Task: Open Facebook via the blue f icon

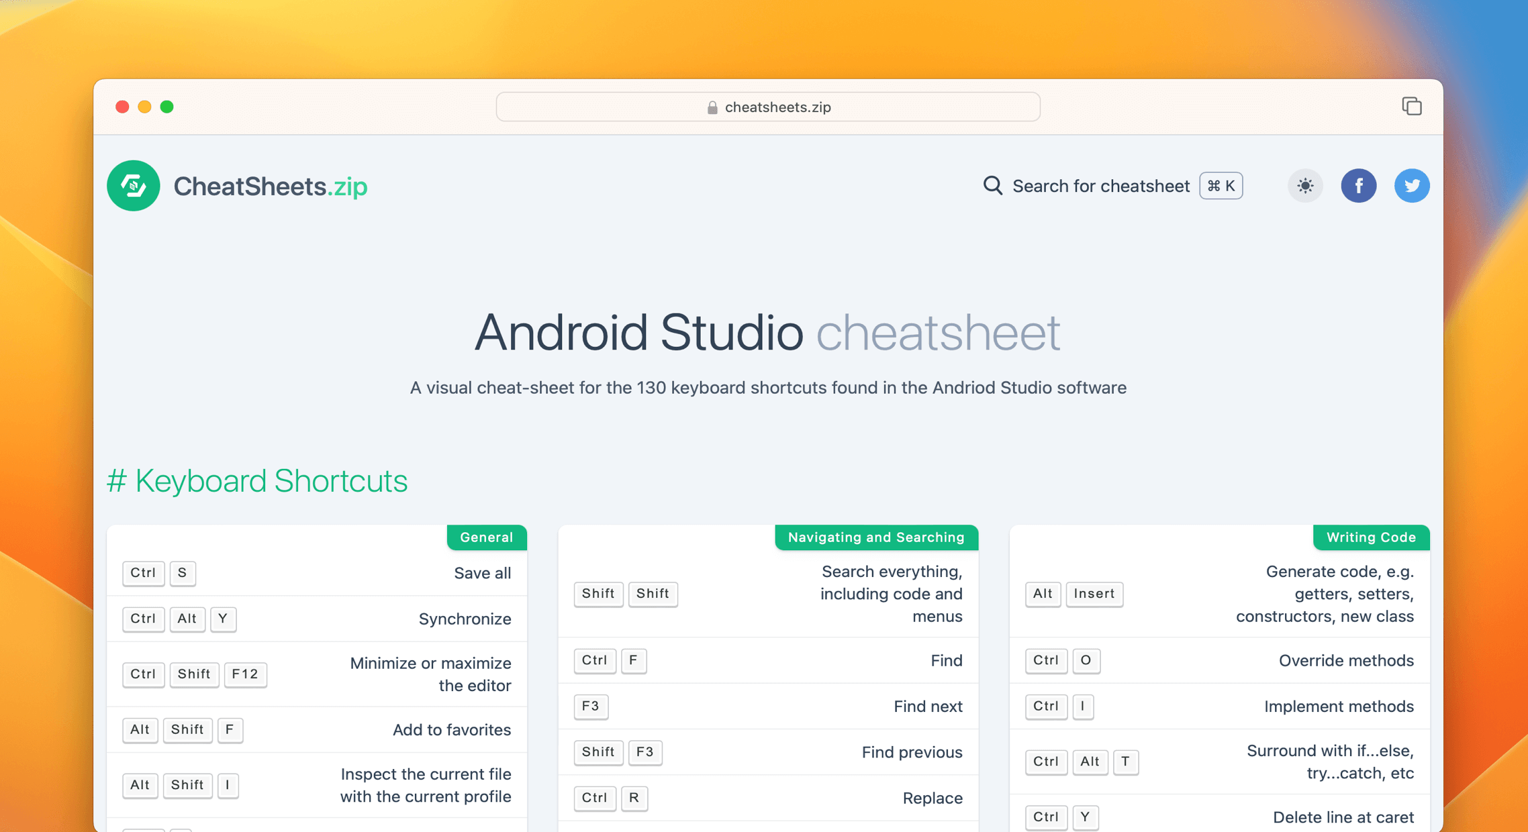Action: (1359, 186)
